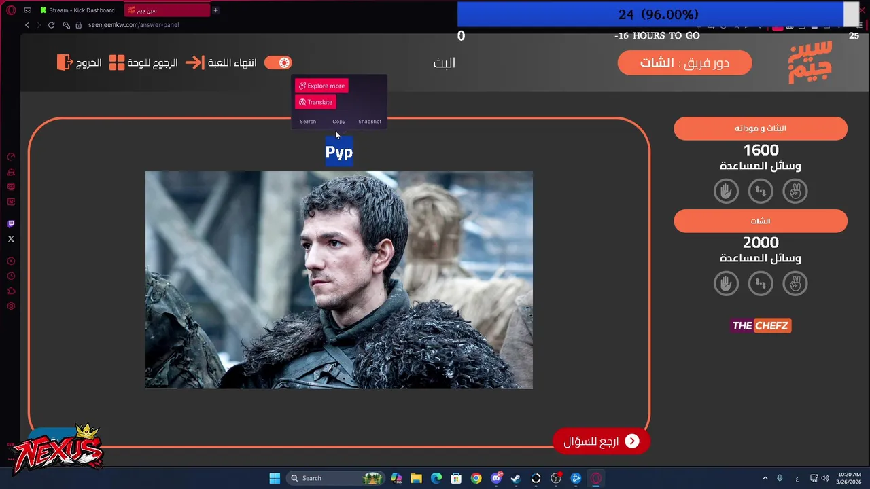The image size is (870, 489).
Task: Open Steam from taskbar
Action: tap(516, 478)
